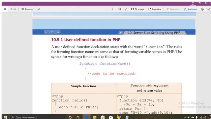The image size is (211, 119).
Task: Click the line function add($a, $b)
Action: [x=141, y=100]
